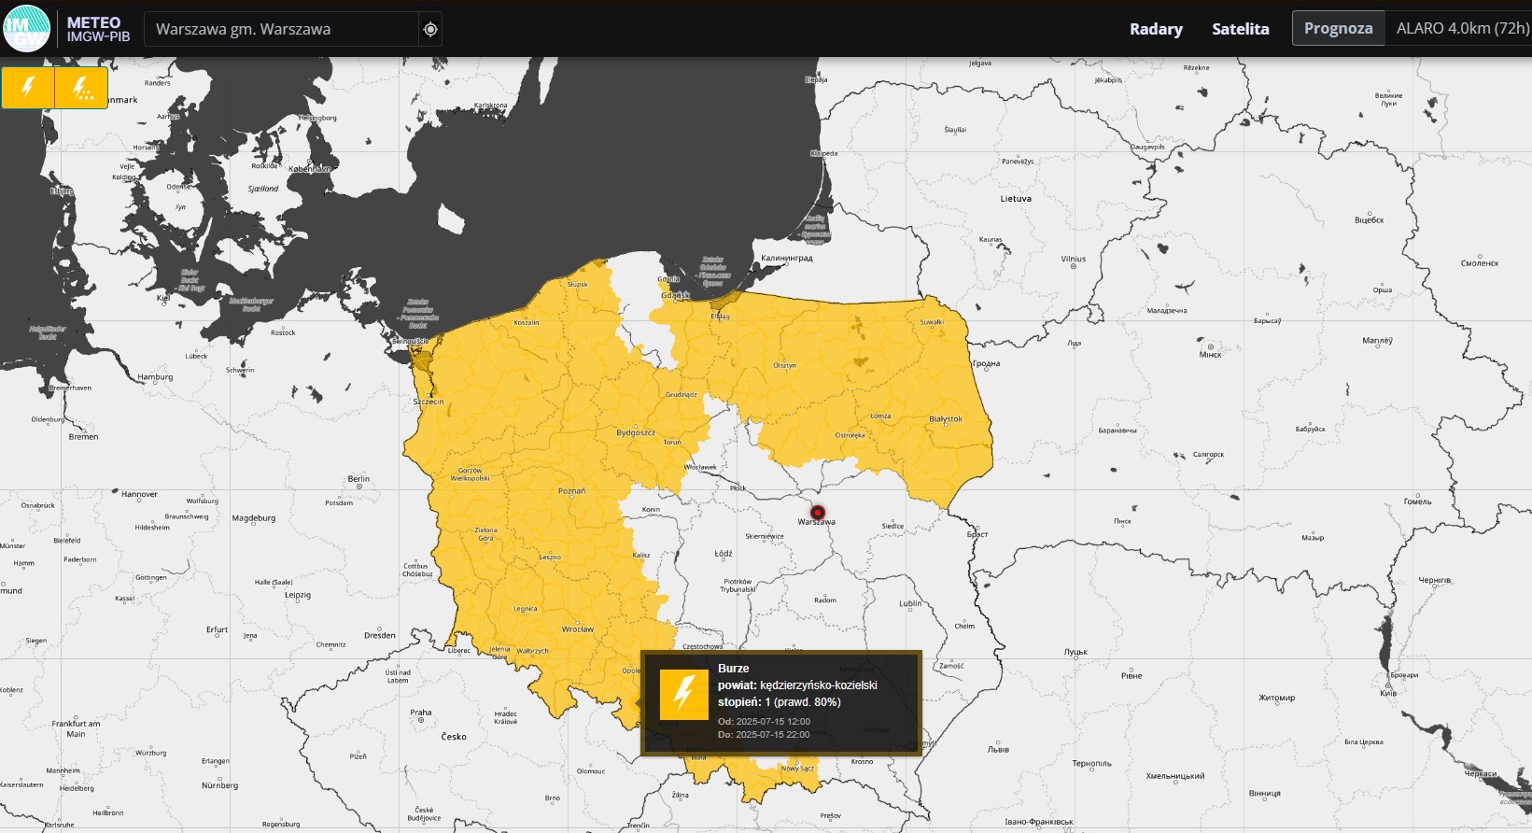Click the red Warszawa location marker
The width and height of the screenshot is (1532, 833).
(x=818, y=512)
